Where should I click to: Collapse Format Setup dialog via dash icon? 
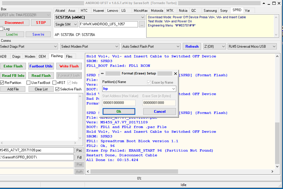pos(102,74)
